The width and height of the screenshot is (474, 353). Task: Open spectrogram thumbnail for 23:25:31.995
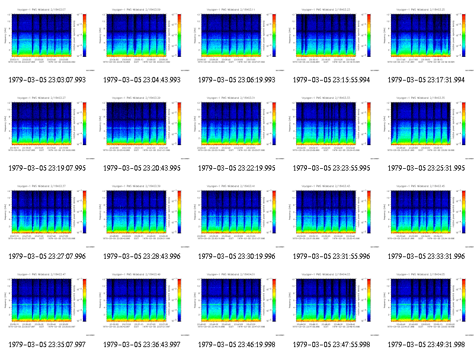coord(427,128)
